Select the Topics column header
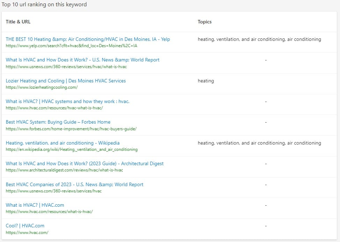The width and height of the screenshot is (340, 242). (x=205, y=22)
